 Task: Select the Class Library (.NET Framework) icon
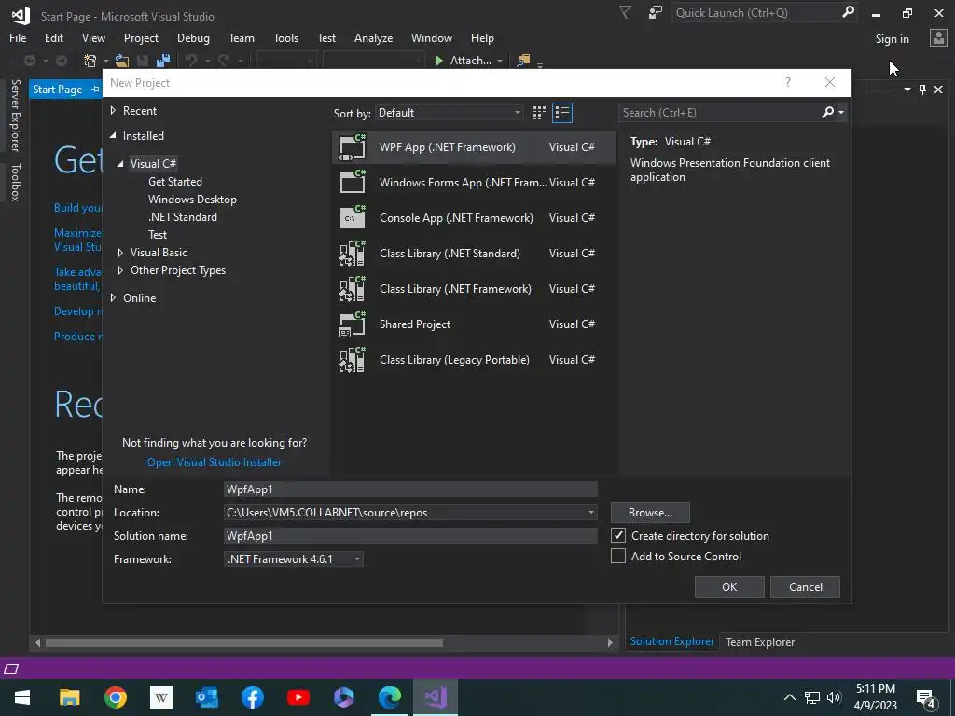coord(352,289)
